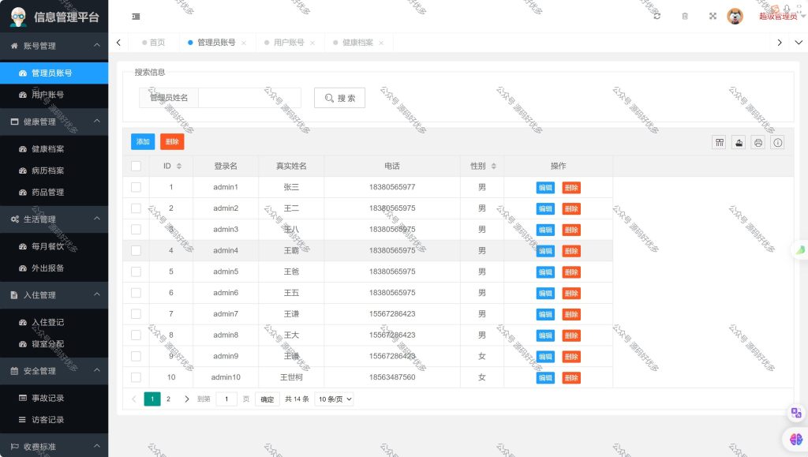Click 编辑 for admin9
Screen dimensions: 808x457
[x=545, y=357]
